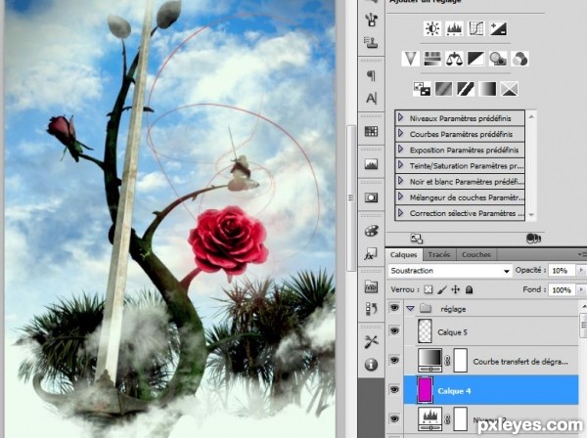Screen dimensions: 587x438
Task: Expand Mélangeur de couches presets
Action: 400,197
